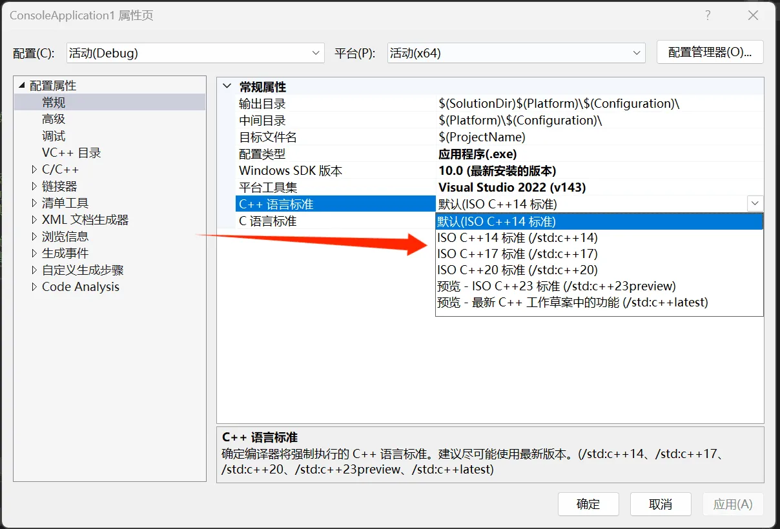Click the 取消 button

coord(660,504)
